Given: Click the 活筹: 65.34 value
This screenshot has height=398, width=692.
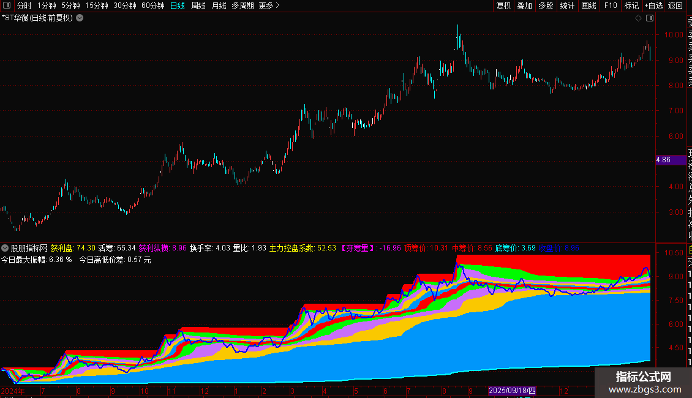Looking at the screenshot, I should 117,249.
